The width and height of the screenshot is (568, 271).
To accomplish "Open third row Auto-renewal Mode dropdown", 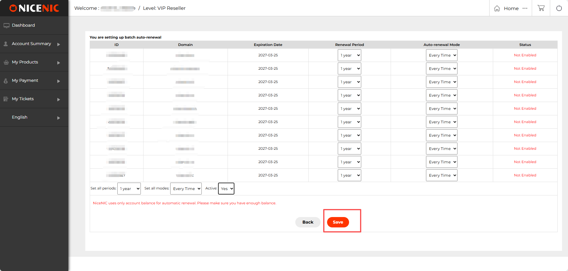I will [441, 82].
